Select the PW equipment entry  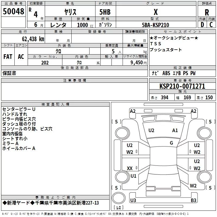click(x=193, y=73)
